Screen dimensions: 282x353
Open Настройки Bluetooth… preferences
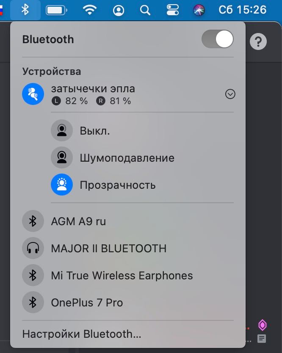click(82, 334)
